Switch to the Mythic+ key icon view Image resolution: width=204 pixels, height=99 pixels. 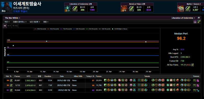[199, 22]
